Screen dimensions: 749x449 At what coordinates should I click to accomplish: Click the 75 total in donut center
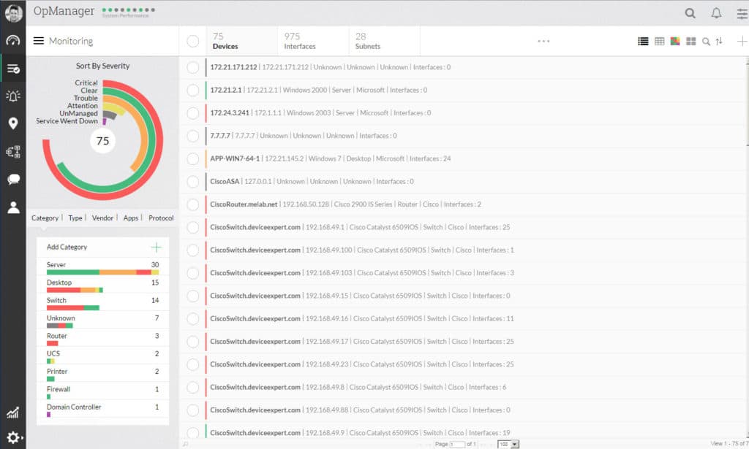(102, 141)
